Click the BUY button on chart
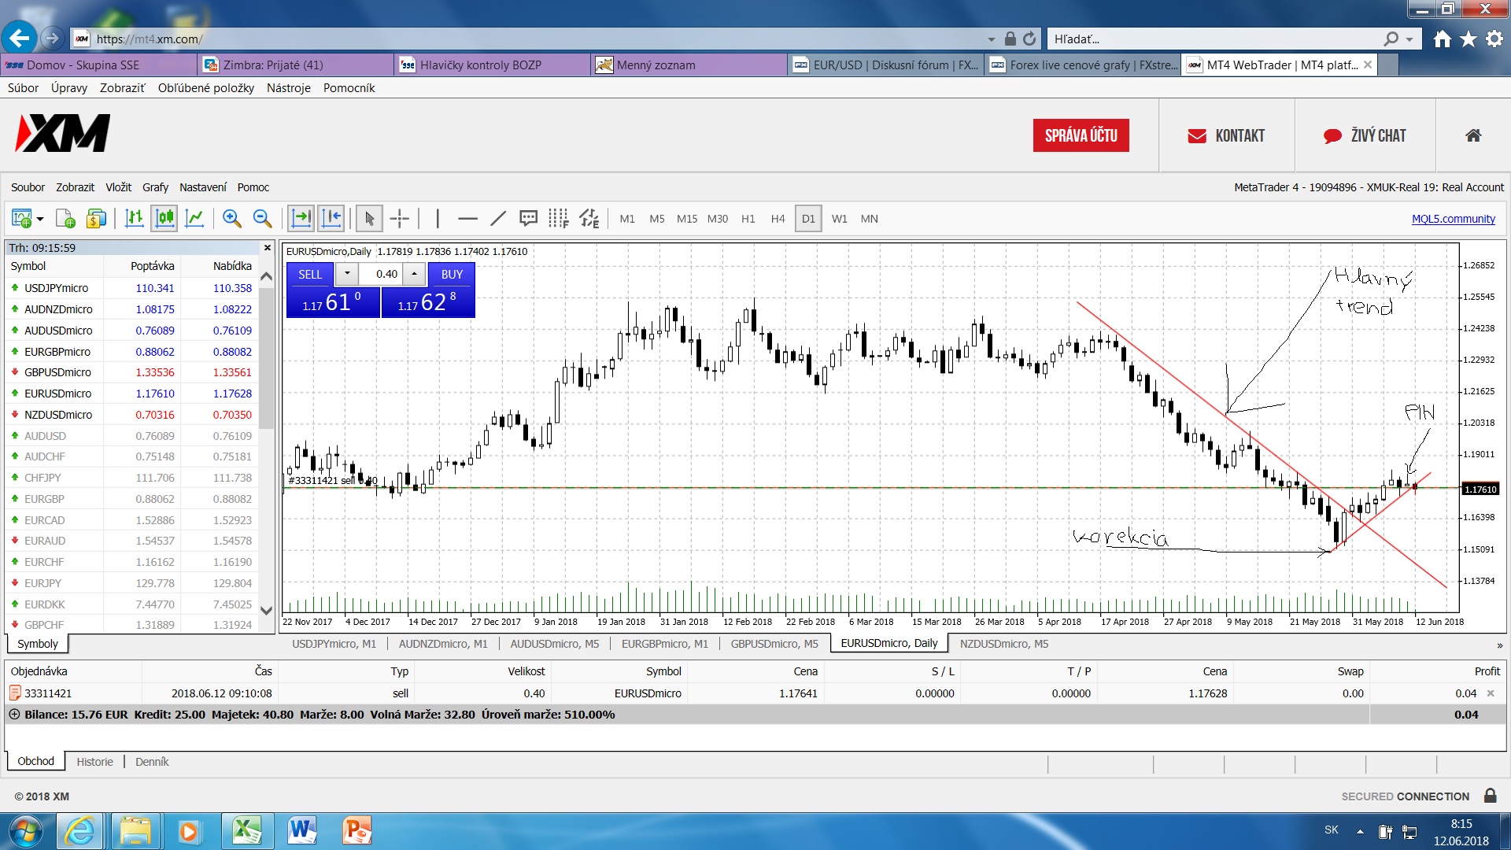This screenshot has width=1511, height=850. pyautogui.click(x=452, y=274)
